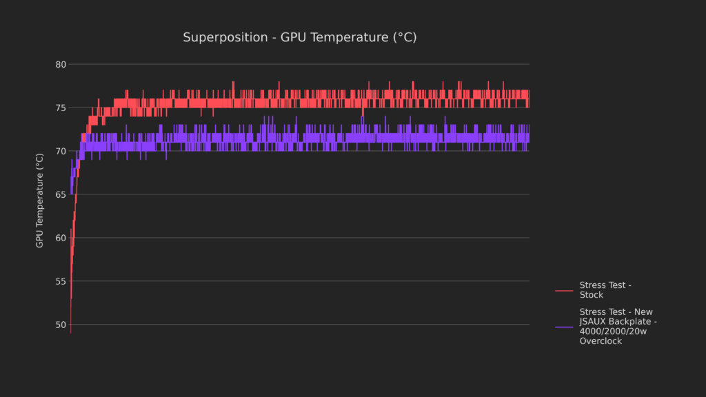The width and height of the screenshot is (706, 397).
Task: Click the vertical GPU Temperature axis title
Action: [x=40, y=201]
